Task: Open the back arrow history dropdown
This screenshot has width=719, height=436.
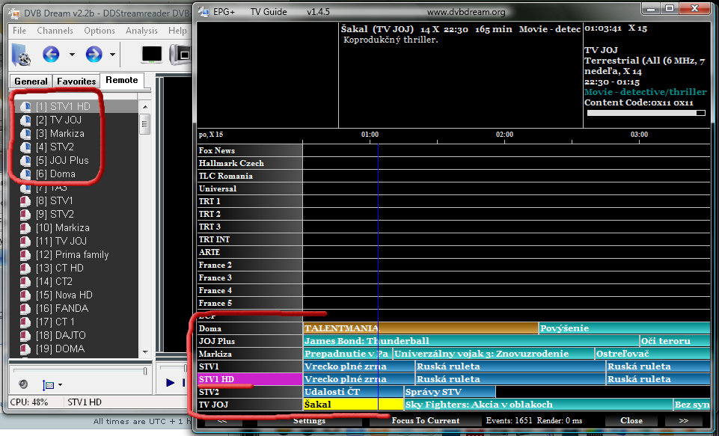Action: point(72,55)
